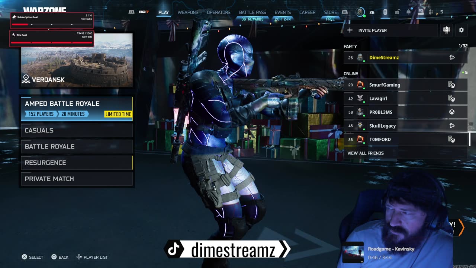Viewport: 476px width, 268px height.
Task: Click PR0BL3MS Xbox platform icon
Action: tap(452, 112)
